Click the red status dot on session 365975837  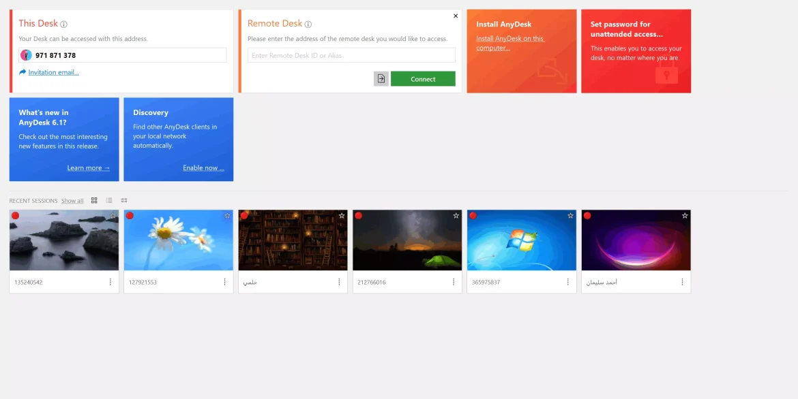473,216
